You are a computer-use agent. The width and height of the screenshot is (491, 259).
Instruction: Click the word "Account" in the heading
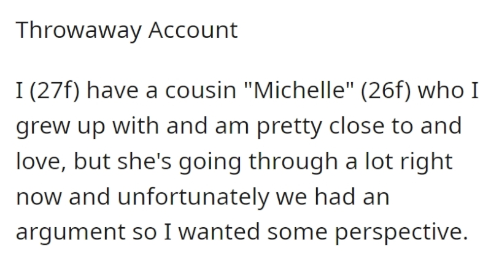click(x=193, y=30)
